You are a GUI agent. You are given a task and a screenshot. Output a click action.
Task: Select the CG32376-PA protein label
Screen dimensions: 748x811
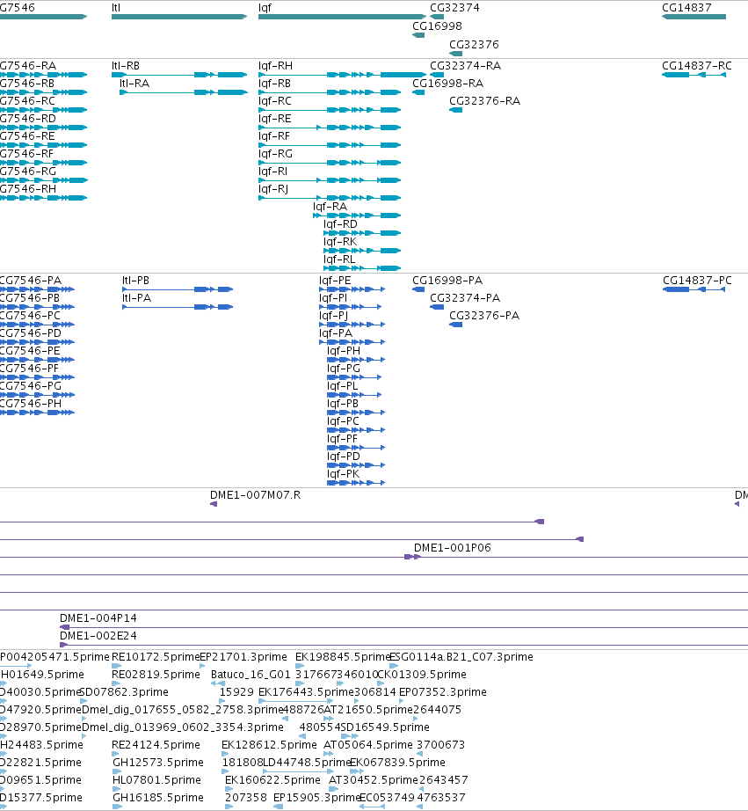(x=483, y=316)
